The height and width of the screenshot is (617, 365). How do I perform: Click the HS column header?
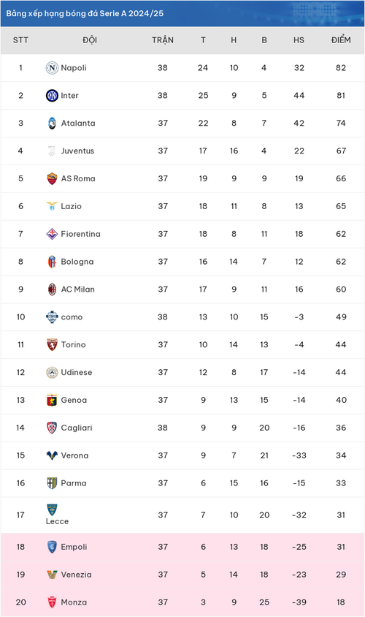[x=299, y=40]
